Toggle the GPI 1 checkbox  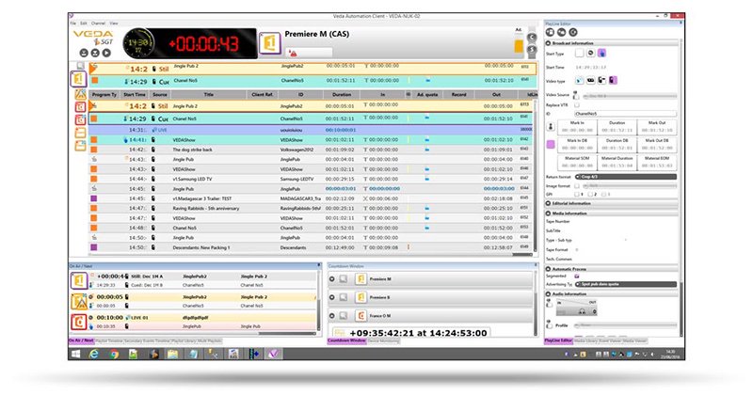point(577,195)
